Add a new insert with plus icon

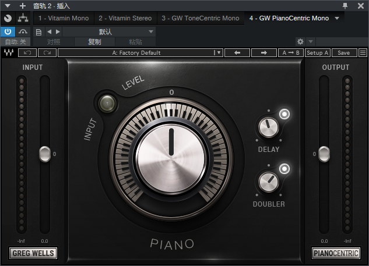pyautogui.click(x=23, y=6)
